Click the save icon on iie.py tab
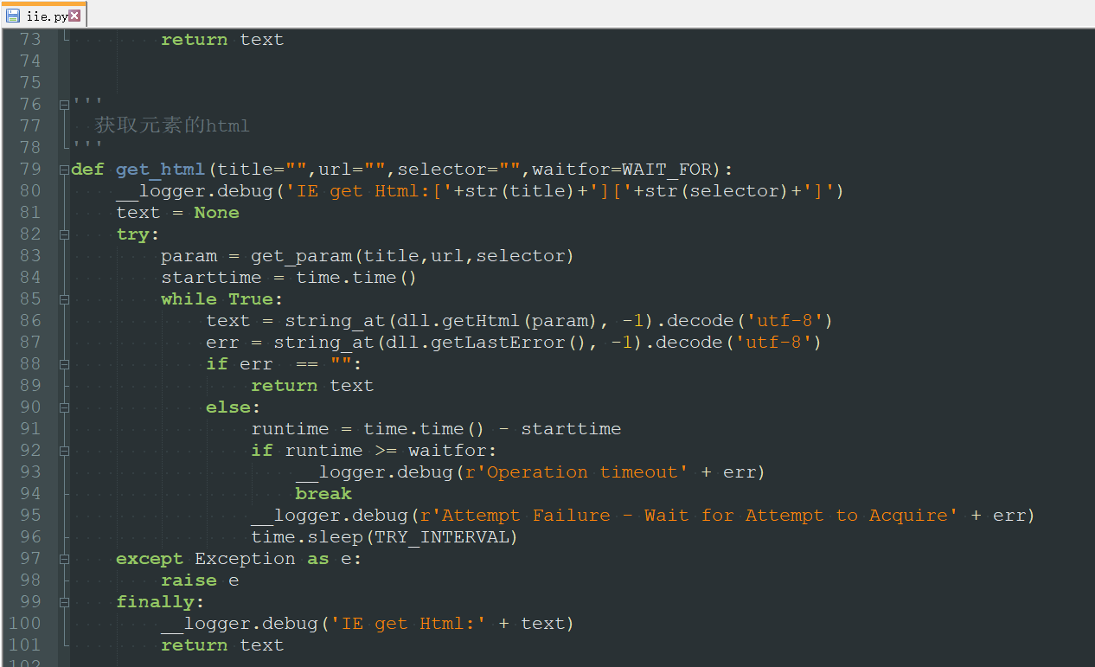 [x=13, y=16]
